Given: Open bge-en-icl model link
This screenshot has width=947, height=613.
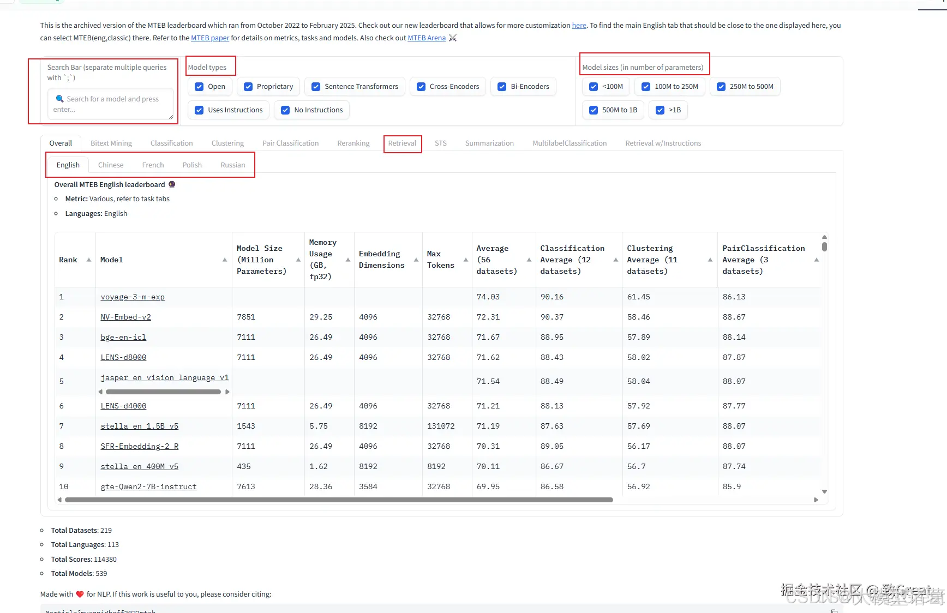Looking at the screenshot, I should click(123, 338).
